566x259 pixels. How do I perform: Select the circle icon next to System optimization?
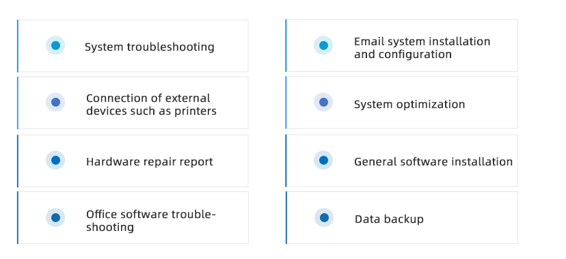click(323, 102)
